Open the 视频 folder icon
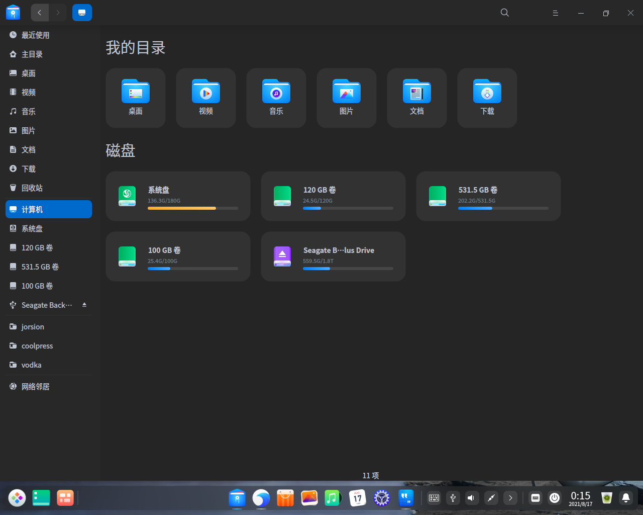 click(206, 92)
